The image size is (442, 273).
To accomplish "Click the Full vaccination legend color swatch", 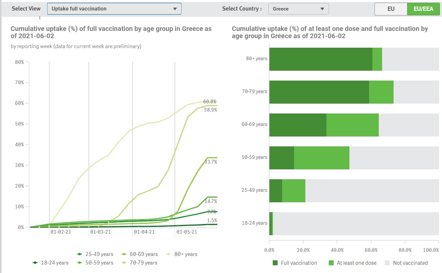I will point(275,263).
